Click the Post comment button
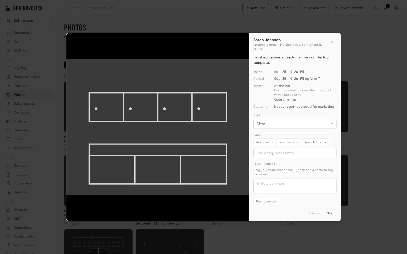Viewport: 407px width, 254px height. click(267, 201)
